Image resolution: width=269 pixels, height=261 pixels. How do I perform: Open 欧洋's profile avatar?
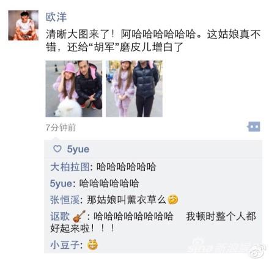[x=23, y=25]
